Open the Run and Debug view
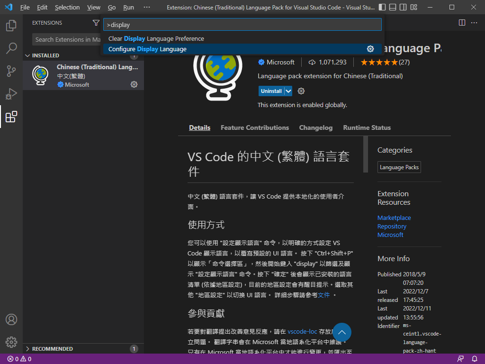 (x=11, y=94)
